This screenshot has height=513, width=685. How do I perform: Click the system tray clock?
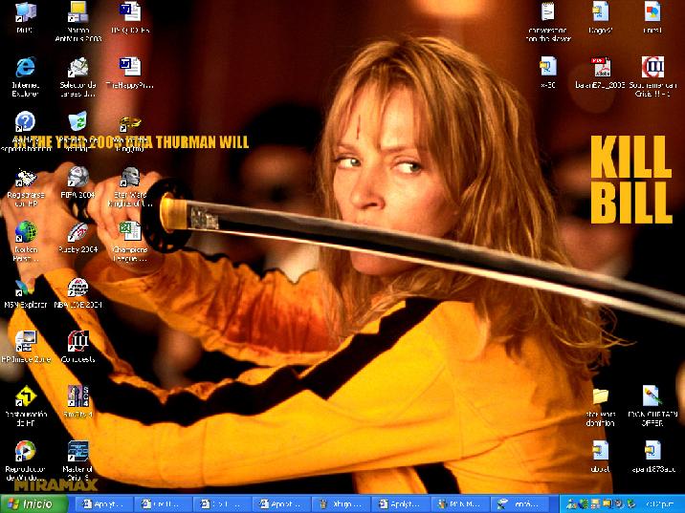click(662, 503)
